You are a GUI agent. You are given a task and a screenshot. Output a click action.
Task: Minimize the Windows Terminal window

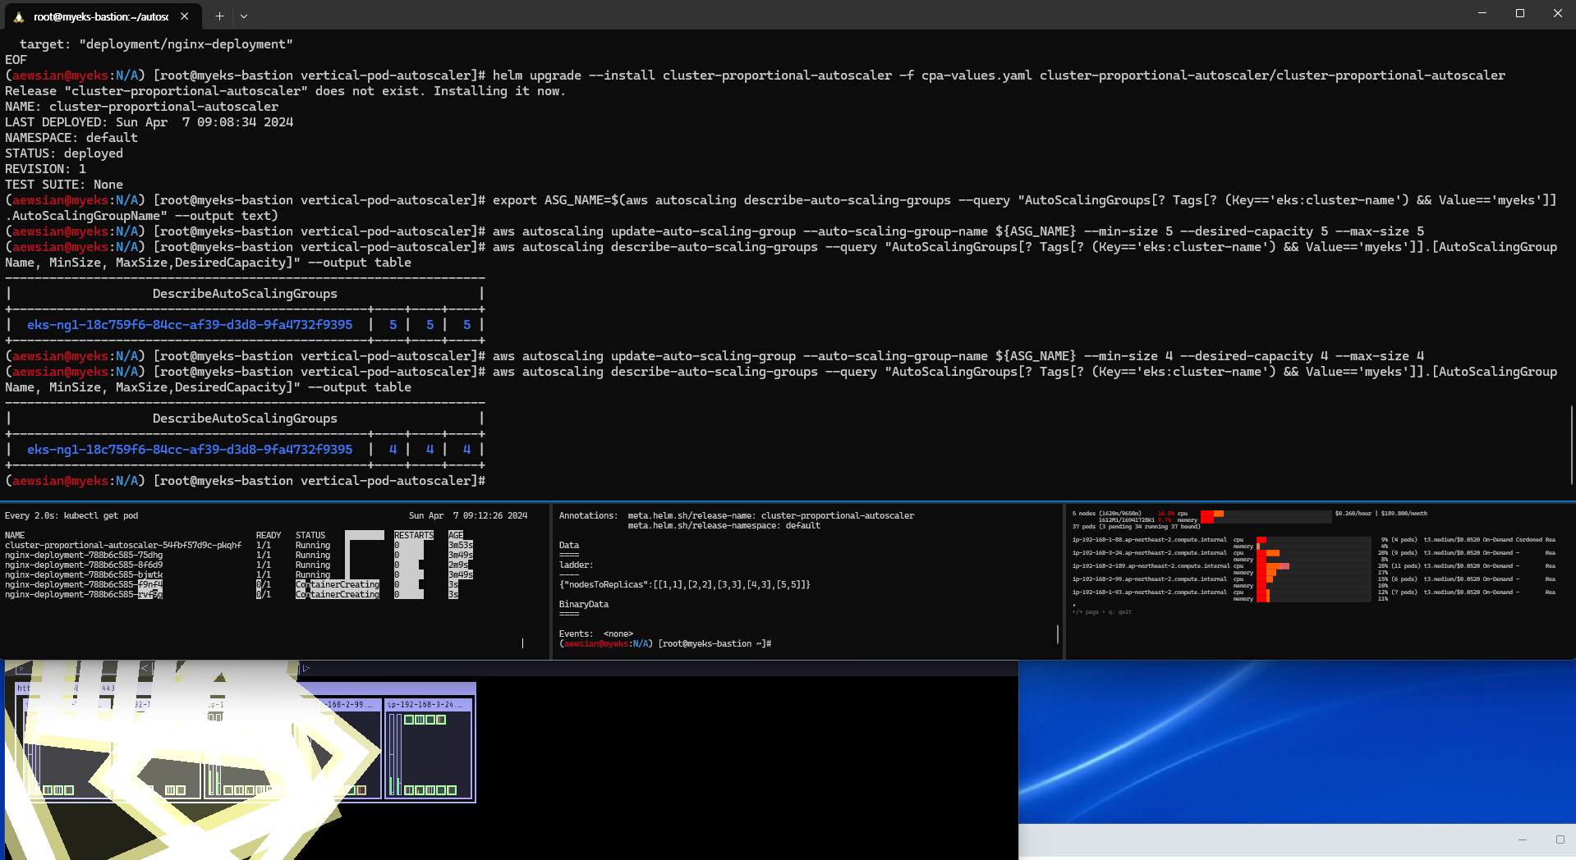tap(1482, 13)
